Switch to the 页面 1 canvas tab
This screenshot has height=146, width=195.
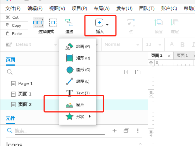pos(182,56)
